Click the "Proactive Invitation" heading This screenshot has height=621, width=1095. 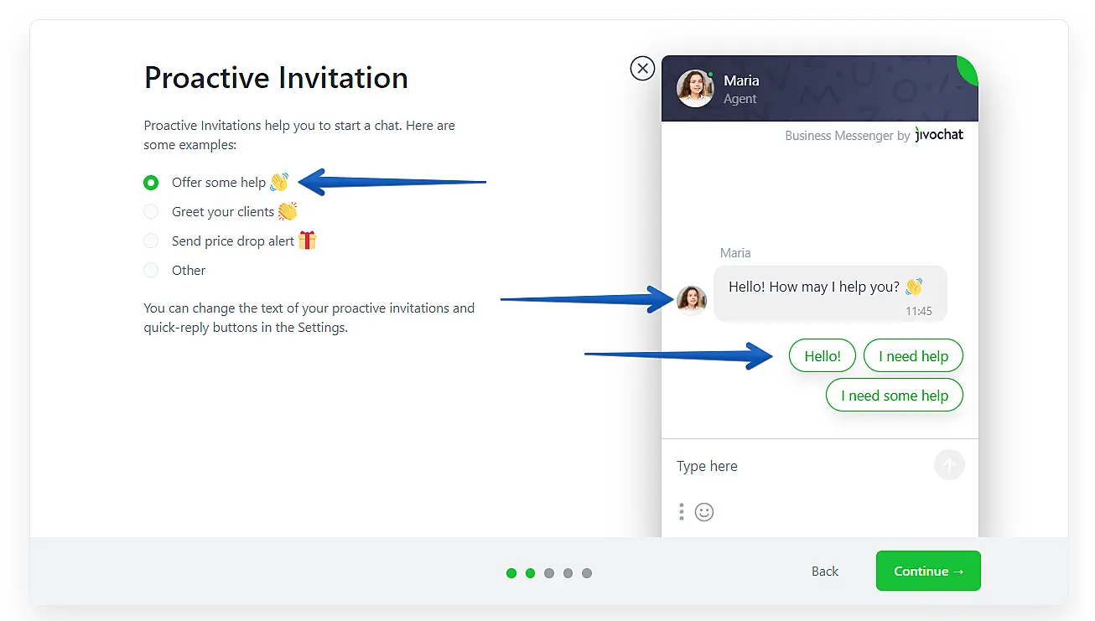click(276, 78)
